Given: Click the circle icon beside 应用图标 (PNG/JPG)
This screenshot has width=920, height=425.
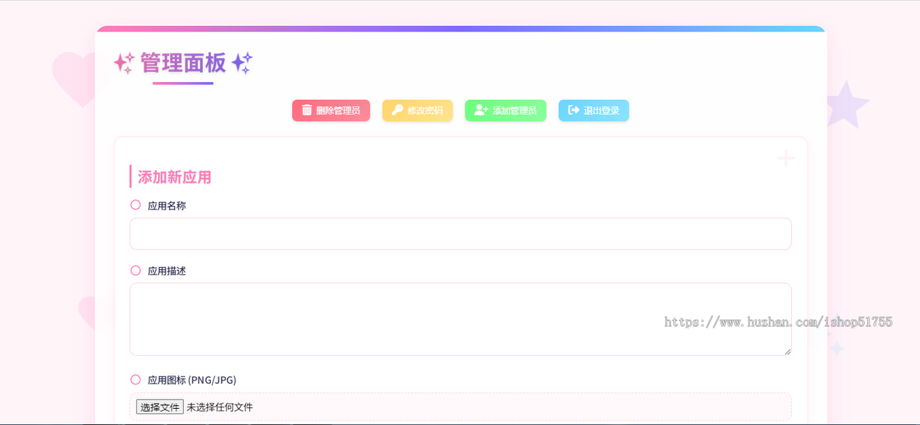Looking at the screenshot, I should coord(136,379).
